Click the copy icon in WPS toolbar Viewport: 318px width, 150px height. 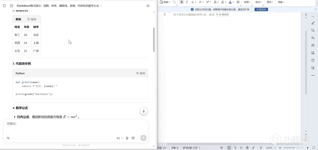174,2
